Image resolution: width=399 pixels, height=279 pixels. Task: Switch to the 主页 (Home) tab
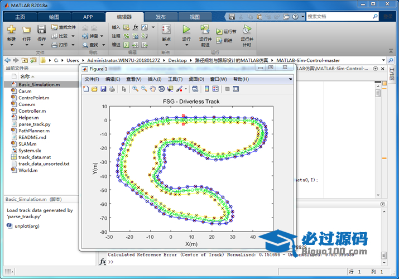tap(20, 17)
